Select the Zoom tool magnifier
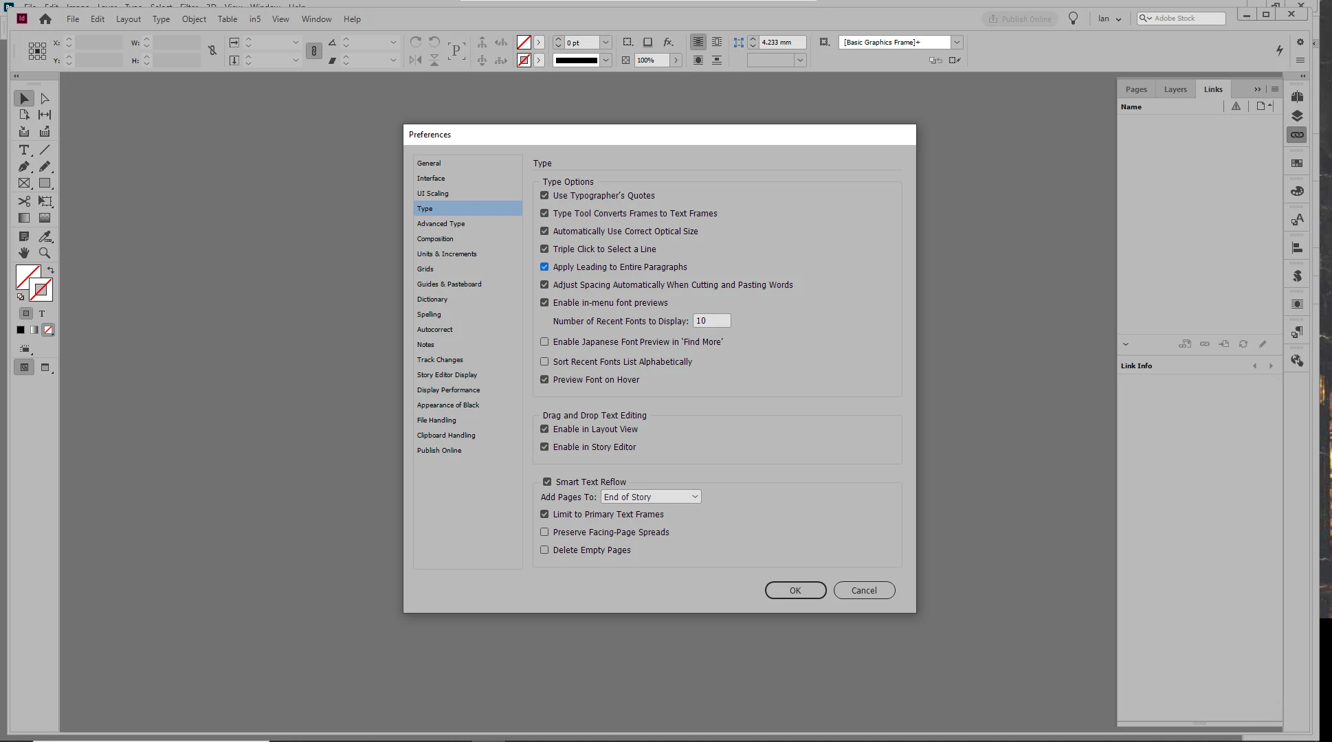1332x742 pixels. pyautogui.click(x=45, y=253)
